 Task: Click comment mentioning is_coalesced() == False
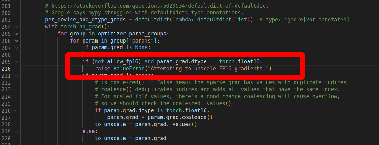tap(222, 83)
